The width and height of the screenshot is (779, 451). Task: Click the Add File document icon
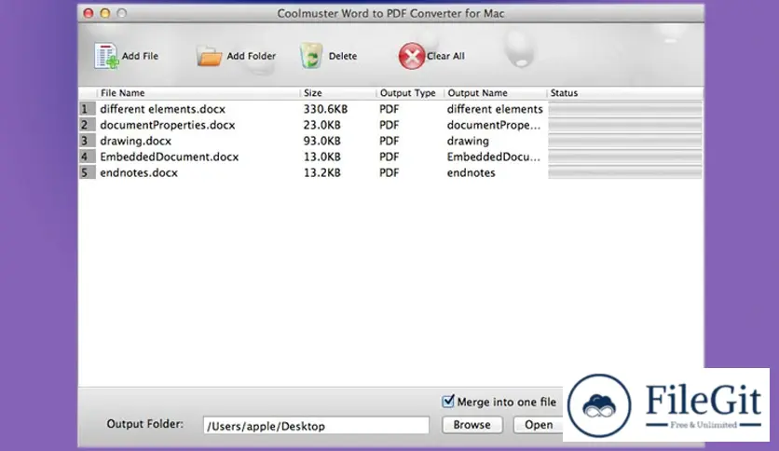point(106,56)
